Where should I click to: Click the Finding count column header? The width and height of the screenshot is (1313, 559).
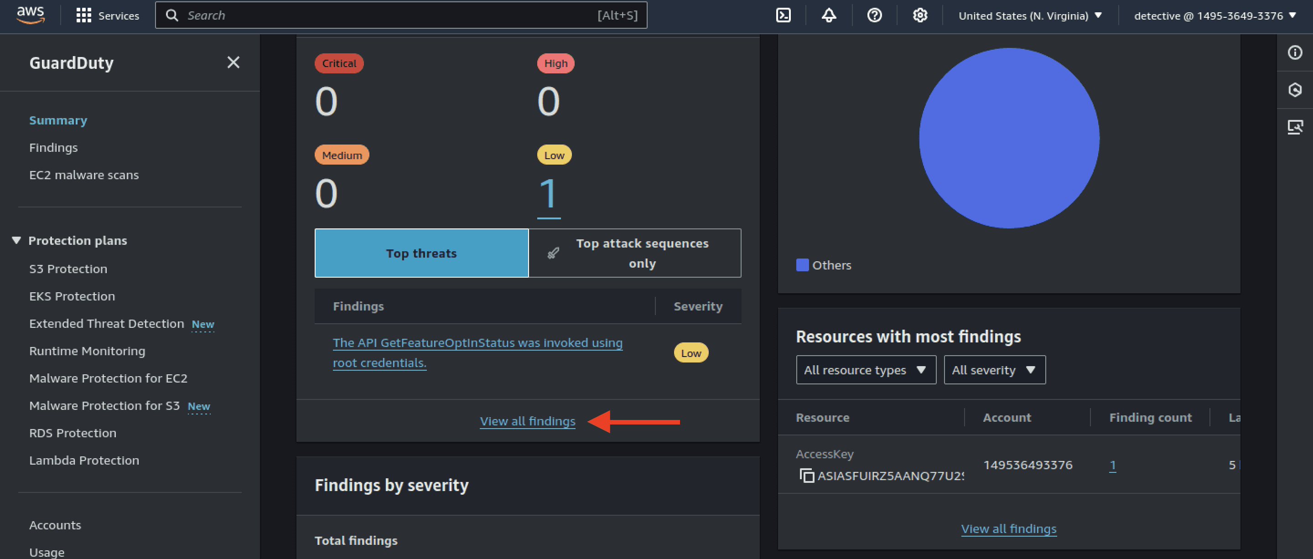pos(1150,417)
